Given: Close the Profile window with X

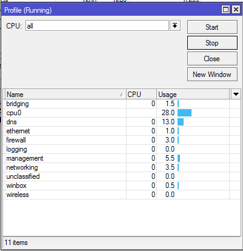Looking at the screenshot, I should coord(236,10).
